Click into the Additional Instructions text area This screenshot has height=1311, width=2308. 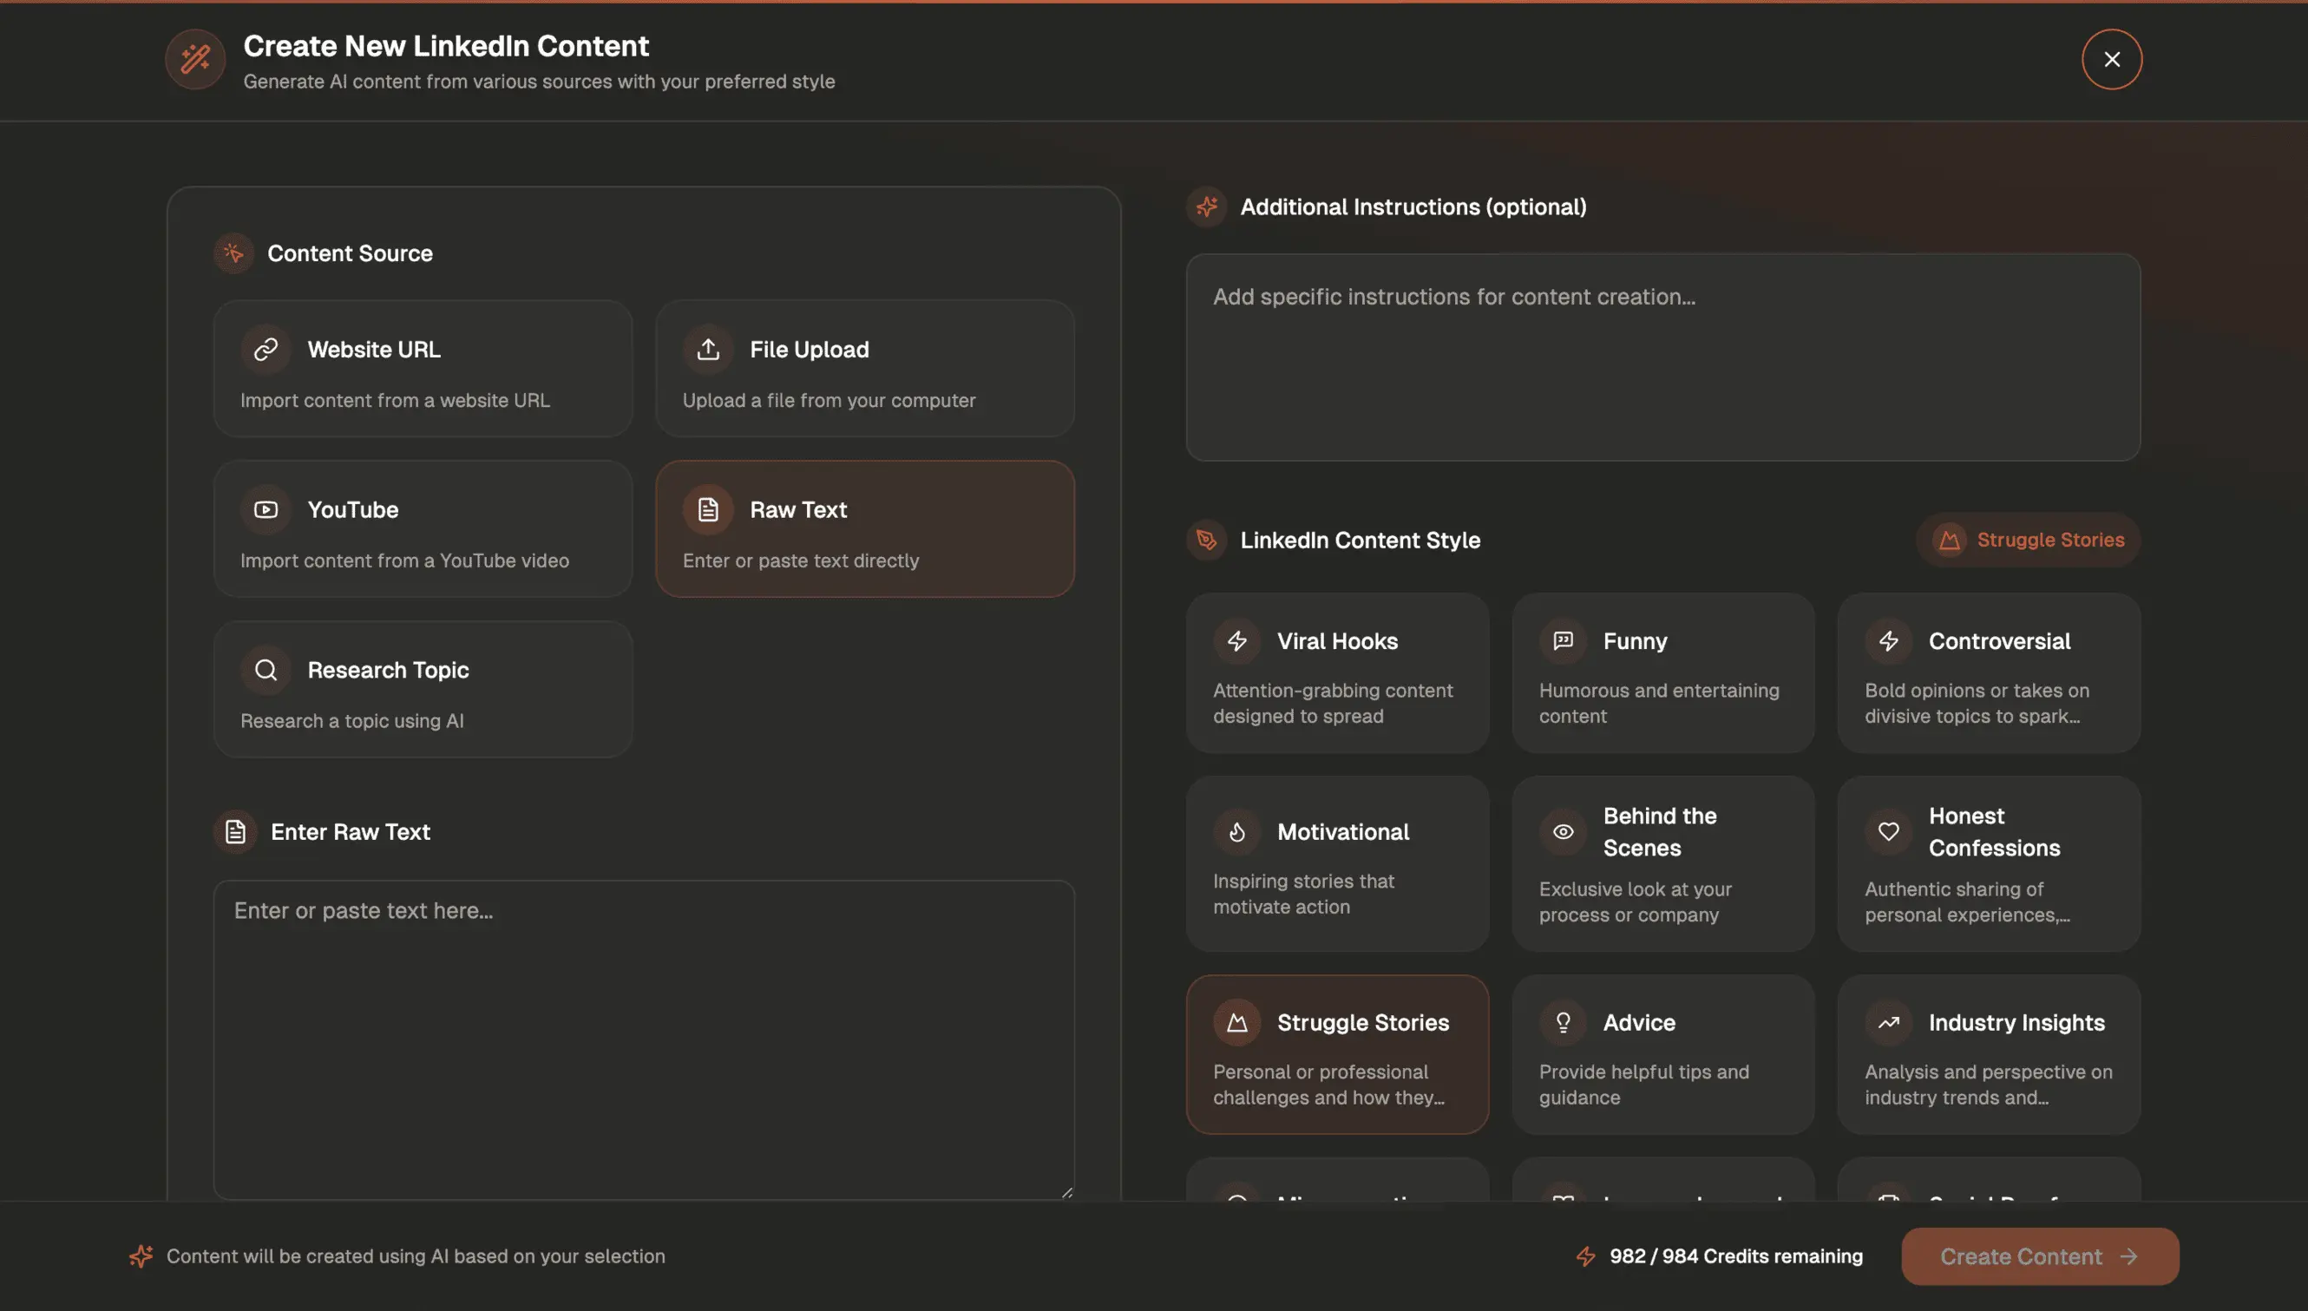pyautogui.click(x=1662, y=358)
